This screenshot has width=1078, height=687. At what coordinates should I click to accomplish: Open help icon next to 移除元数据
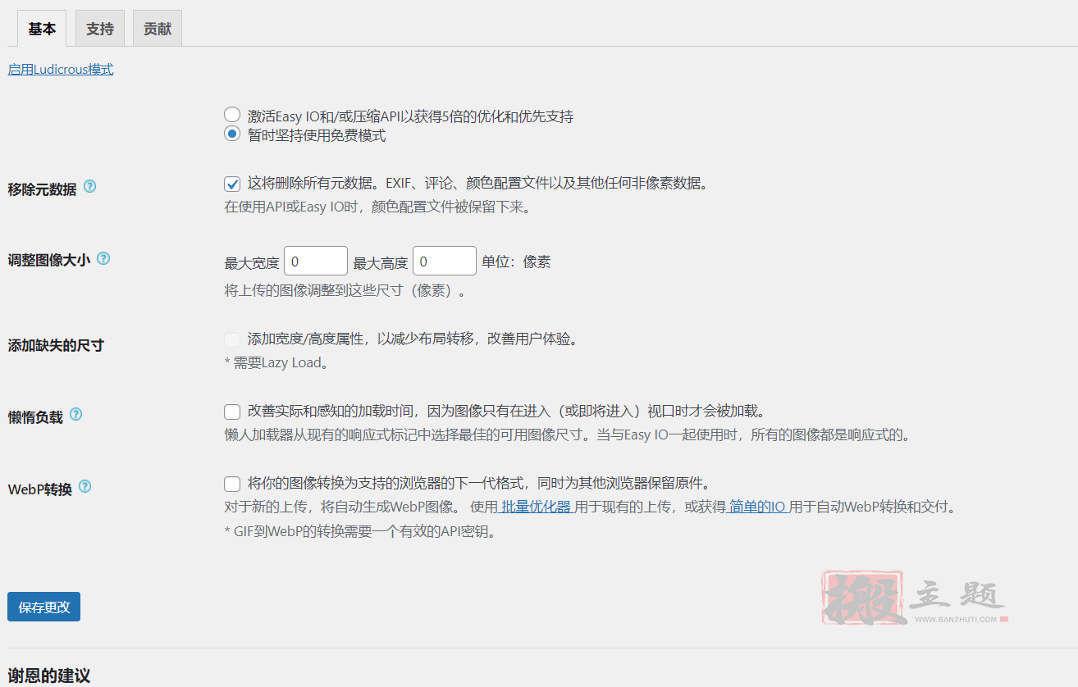tap(90, 186)
